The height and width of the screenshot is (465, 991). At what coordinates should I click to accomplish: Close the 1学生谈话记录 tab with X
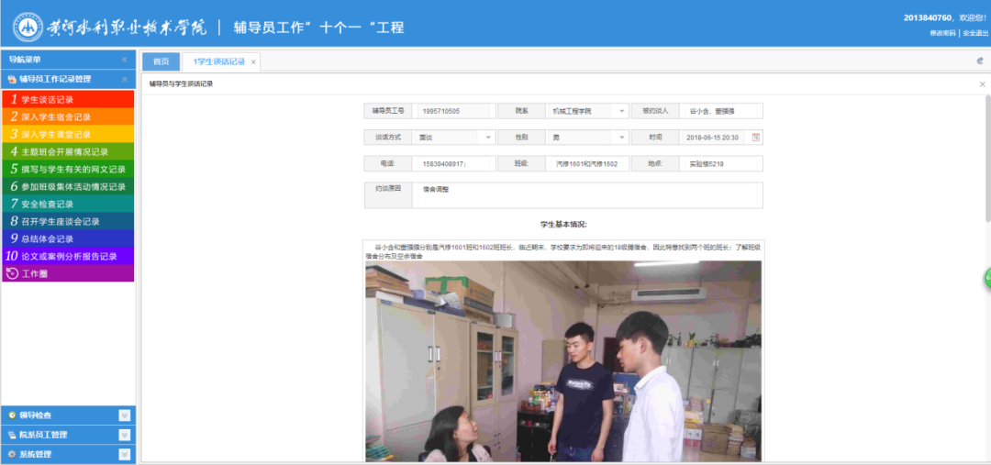click(254, 61)
